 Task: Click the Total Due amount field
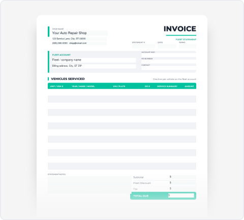pos(181,196)
